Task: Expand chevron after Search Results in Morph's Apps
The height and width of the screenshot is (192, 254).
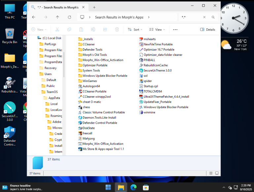Action: pos(149,17)
